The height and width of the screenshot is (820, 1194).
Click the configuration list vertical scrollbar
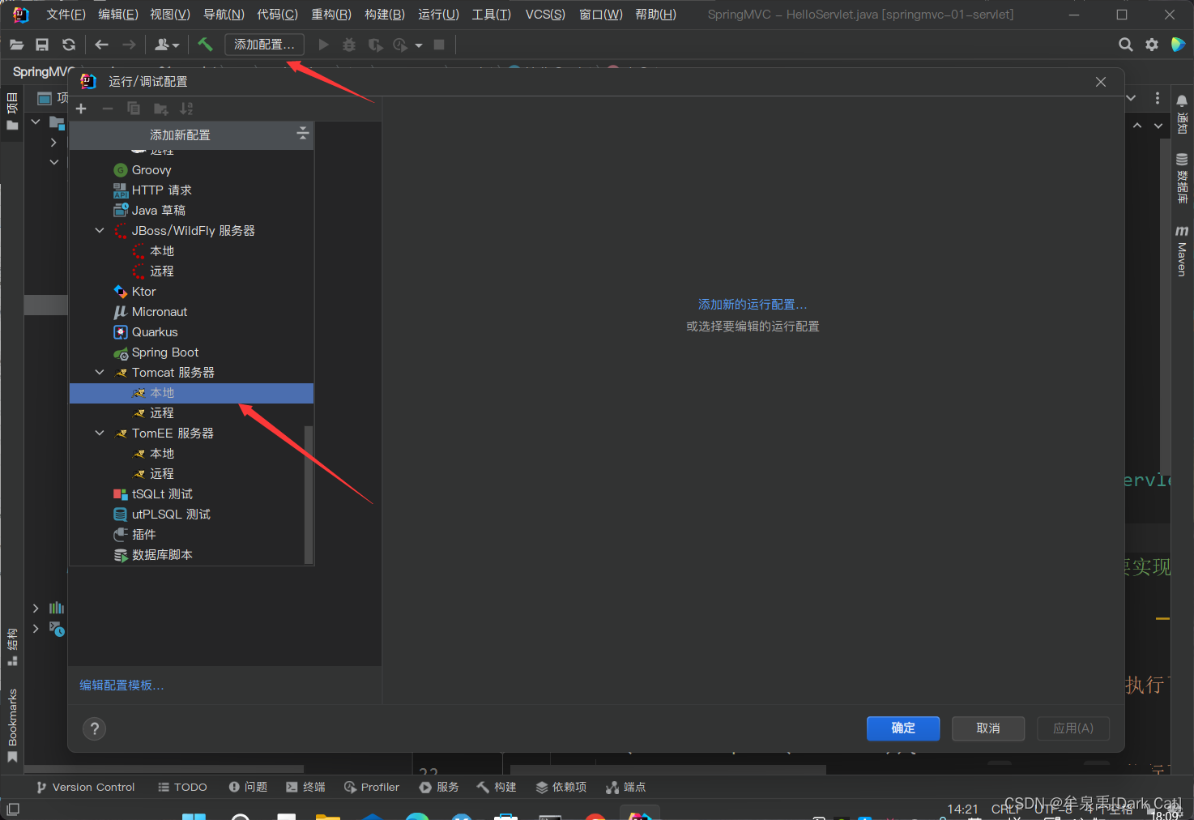point(308,494)
